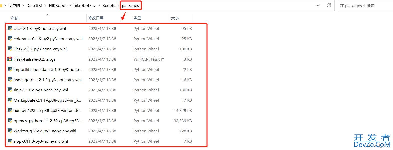
Task: Expand the chevron after 此电脑 in path
Action: (x=23, y=6)
